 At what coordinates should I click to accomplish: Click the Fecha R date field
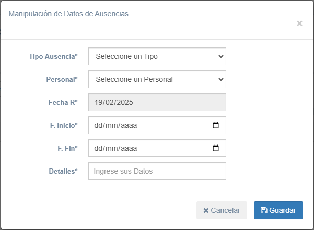click(x=157, y=102)
